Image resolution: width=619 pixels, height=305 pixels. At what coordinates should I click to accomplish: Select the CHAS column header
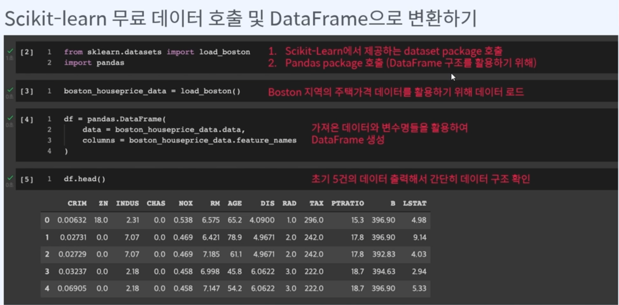(x=156, y=204)
